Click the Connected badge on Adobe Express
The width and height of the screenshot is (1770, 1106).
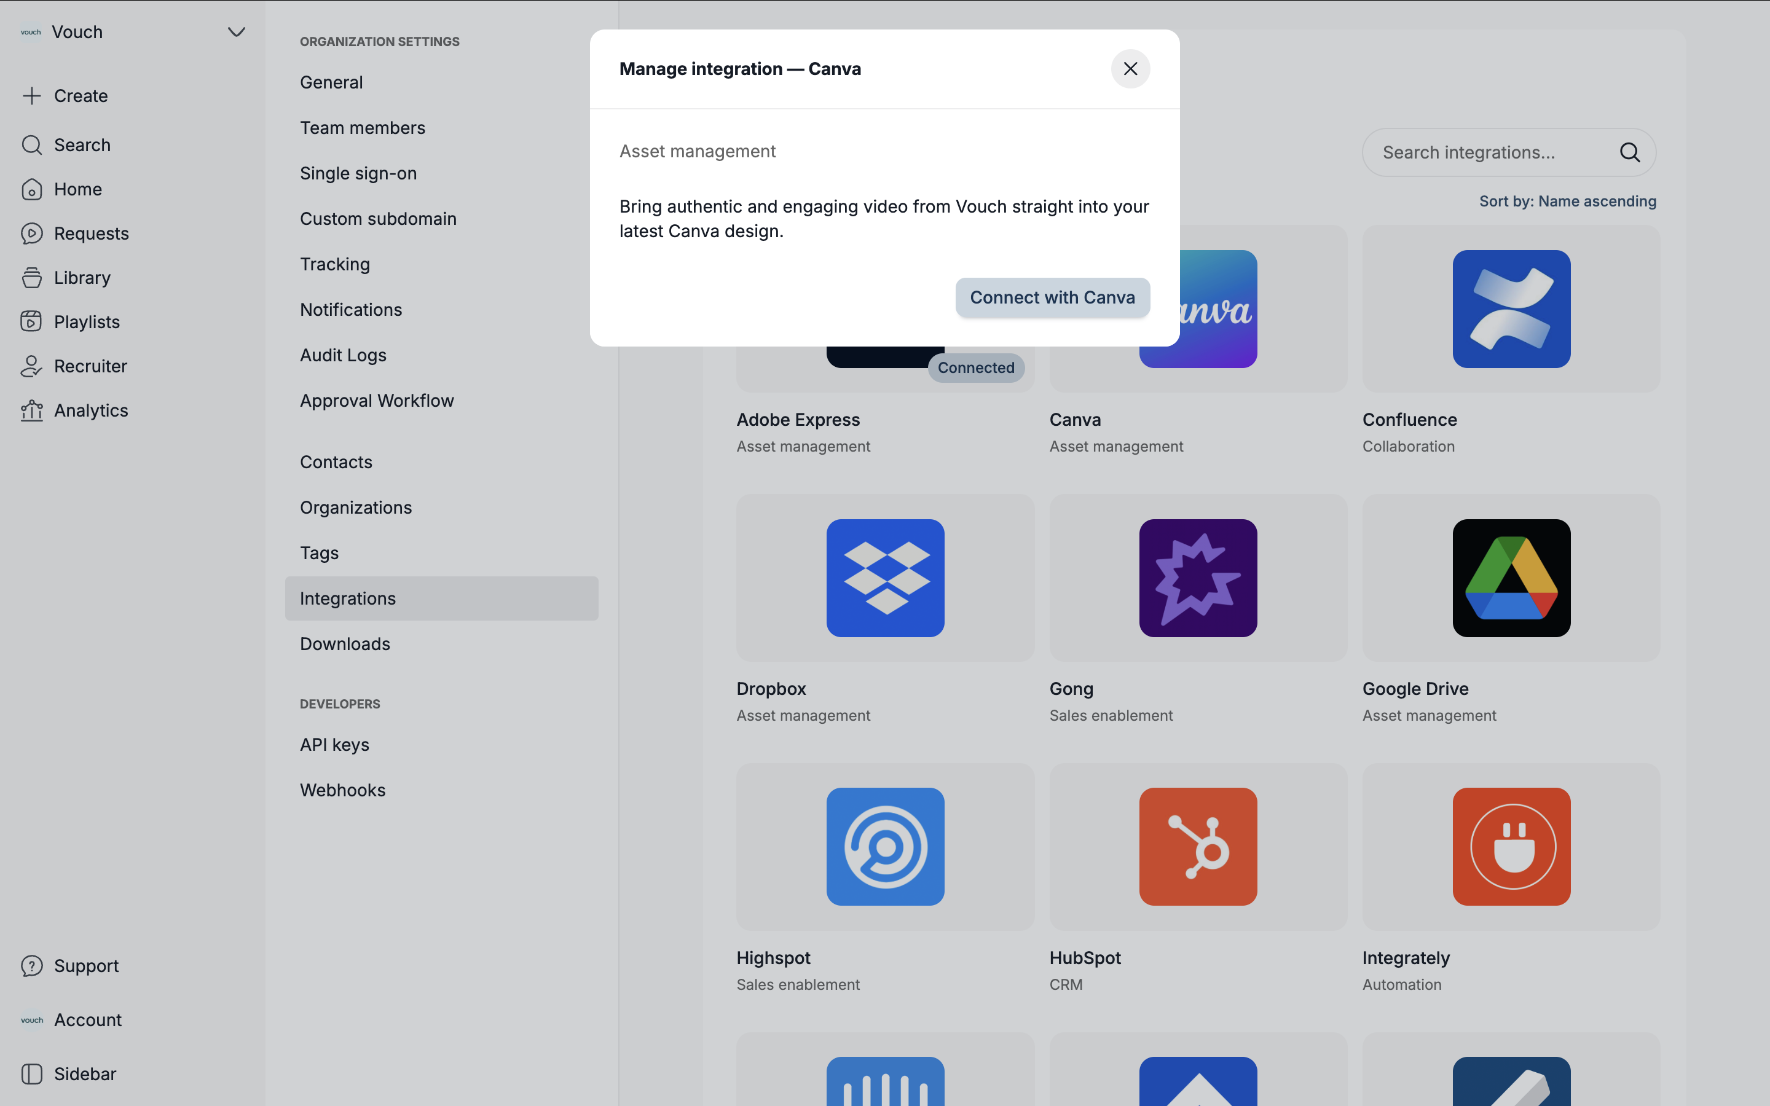coord(976,368)
